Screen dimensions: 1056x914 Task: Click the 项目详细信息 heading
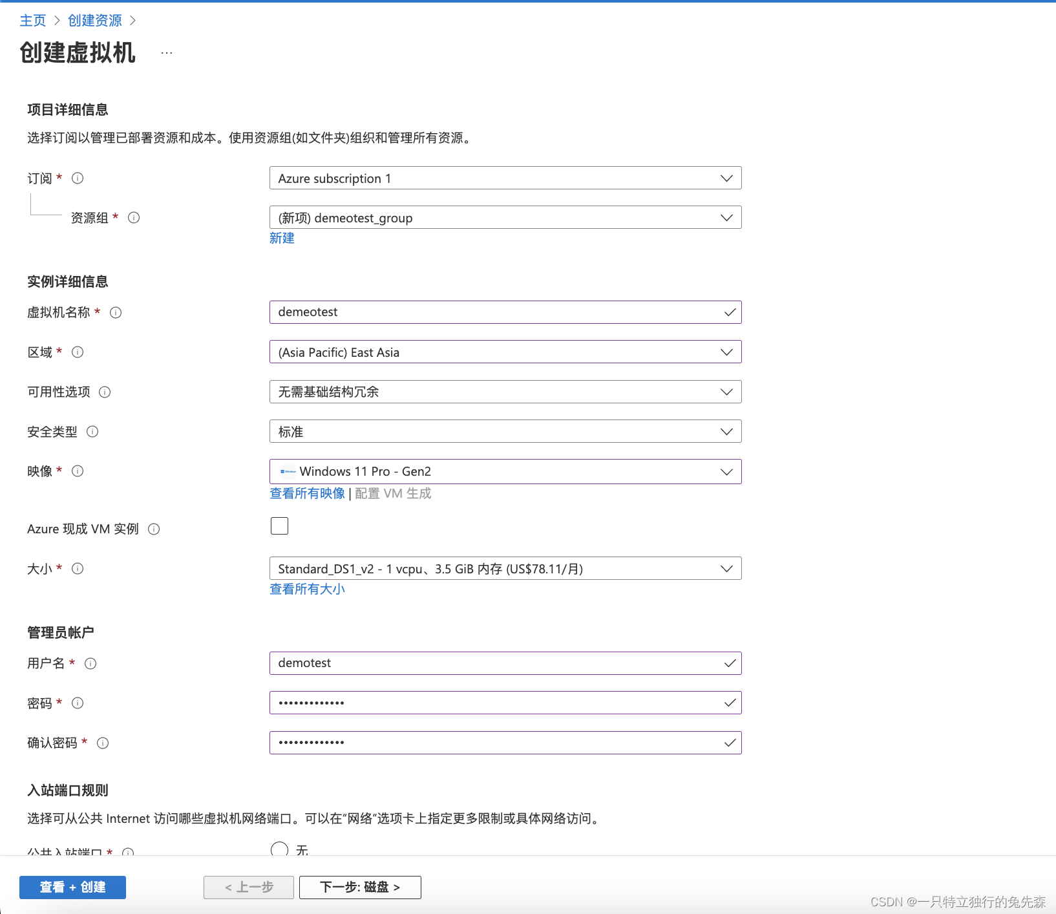68,110
